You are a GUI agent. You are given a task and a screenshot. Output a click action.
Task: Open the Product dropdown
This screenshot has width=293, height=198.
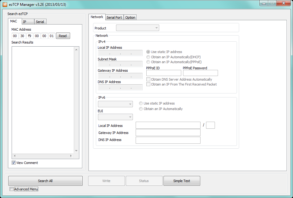[137, 28]
